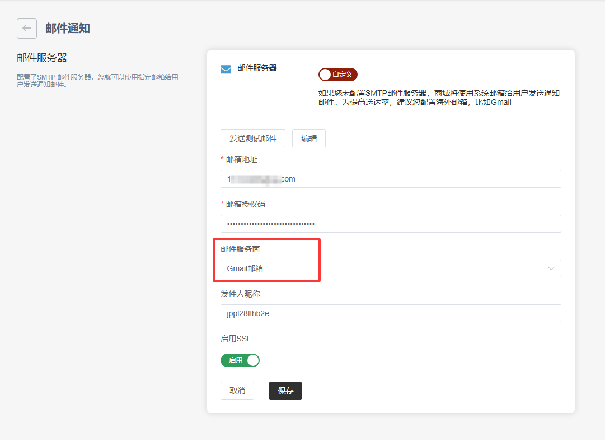Click the 邮箱地址 required field label

click(x=242, y=159)
